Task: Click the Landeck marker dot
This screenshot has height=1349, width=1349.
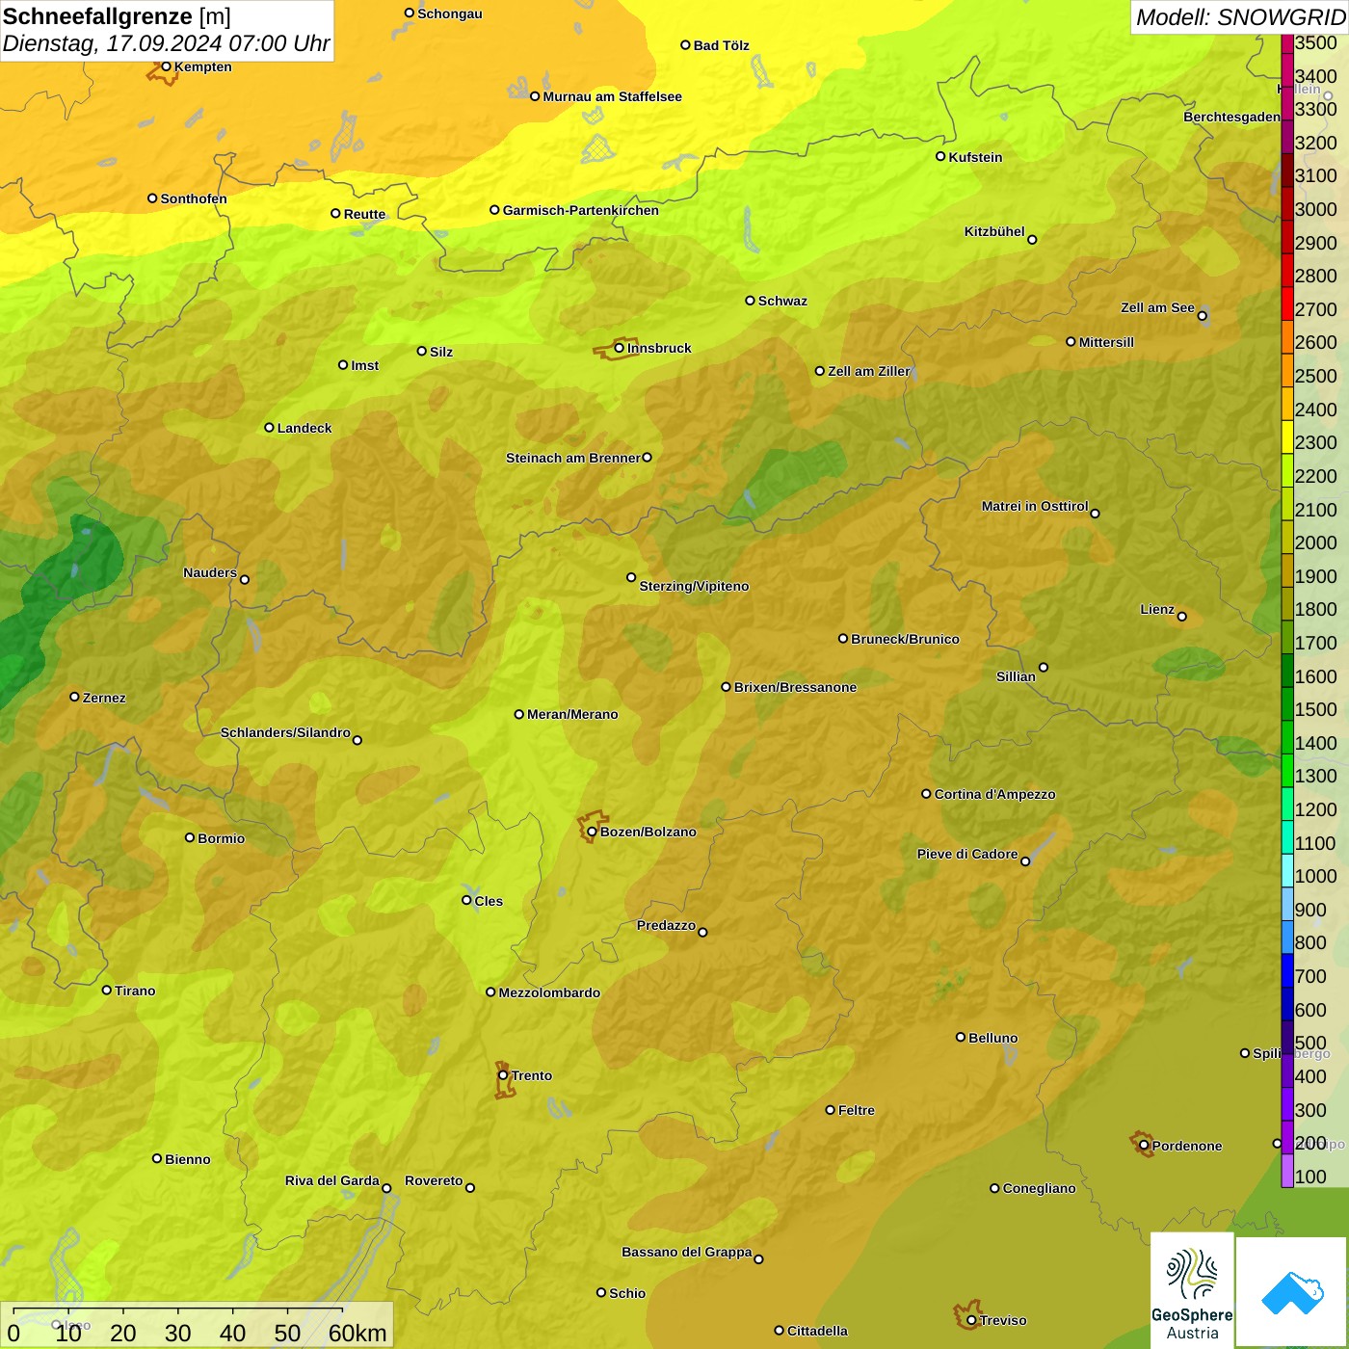Action: click(269, 428)
